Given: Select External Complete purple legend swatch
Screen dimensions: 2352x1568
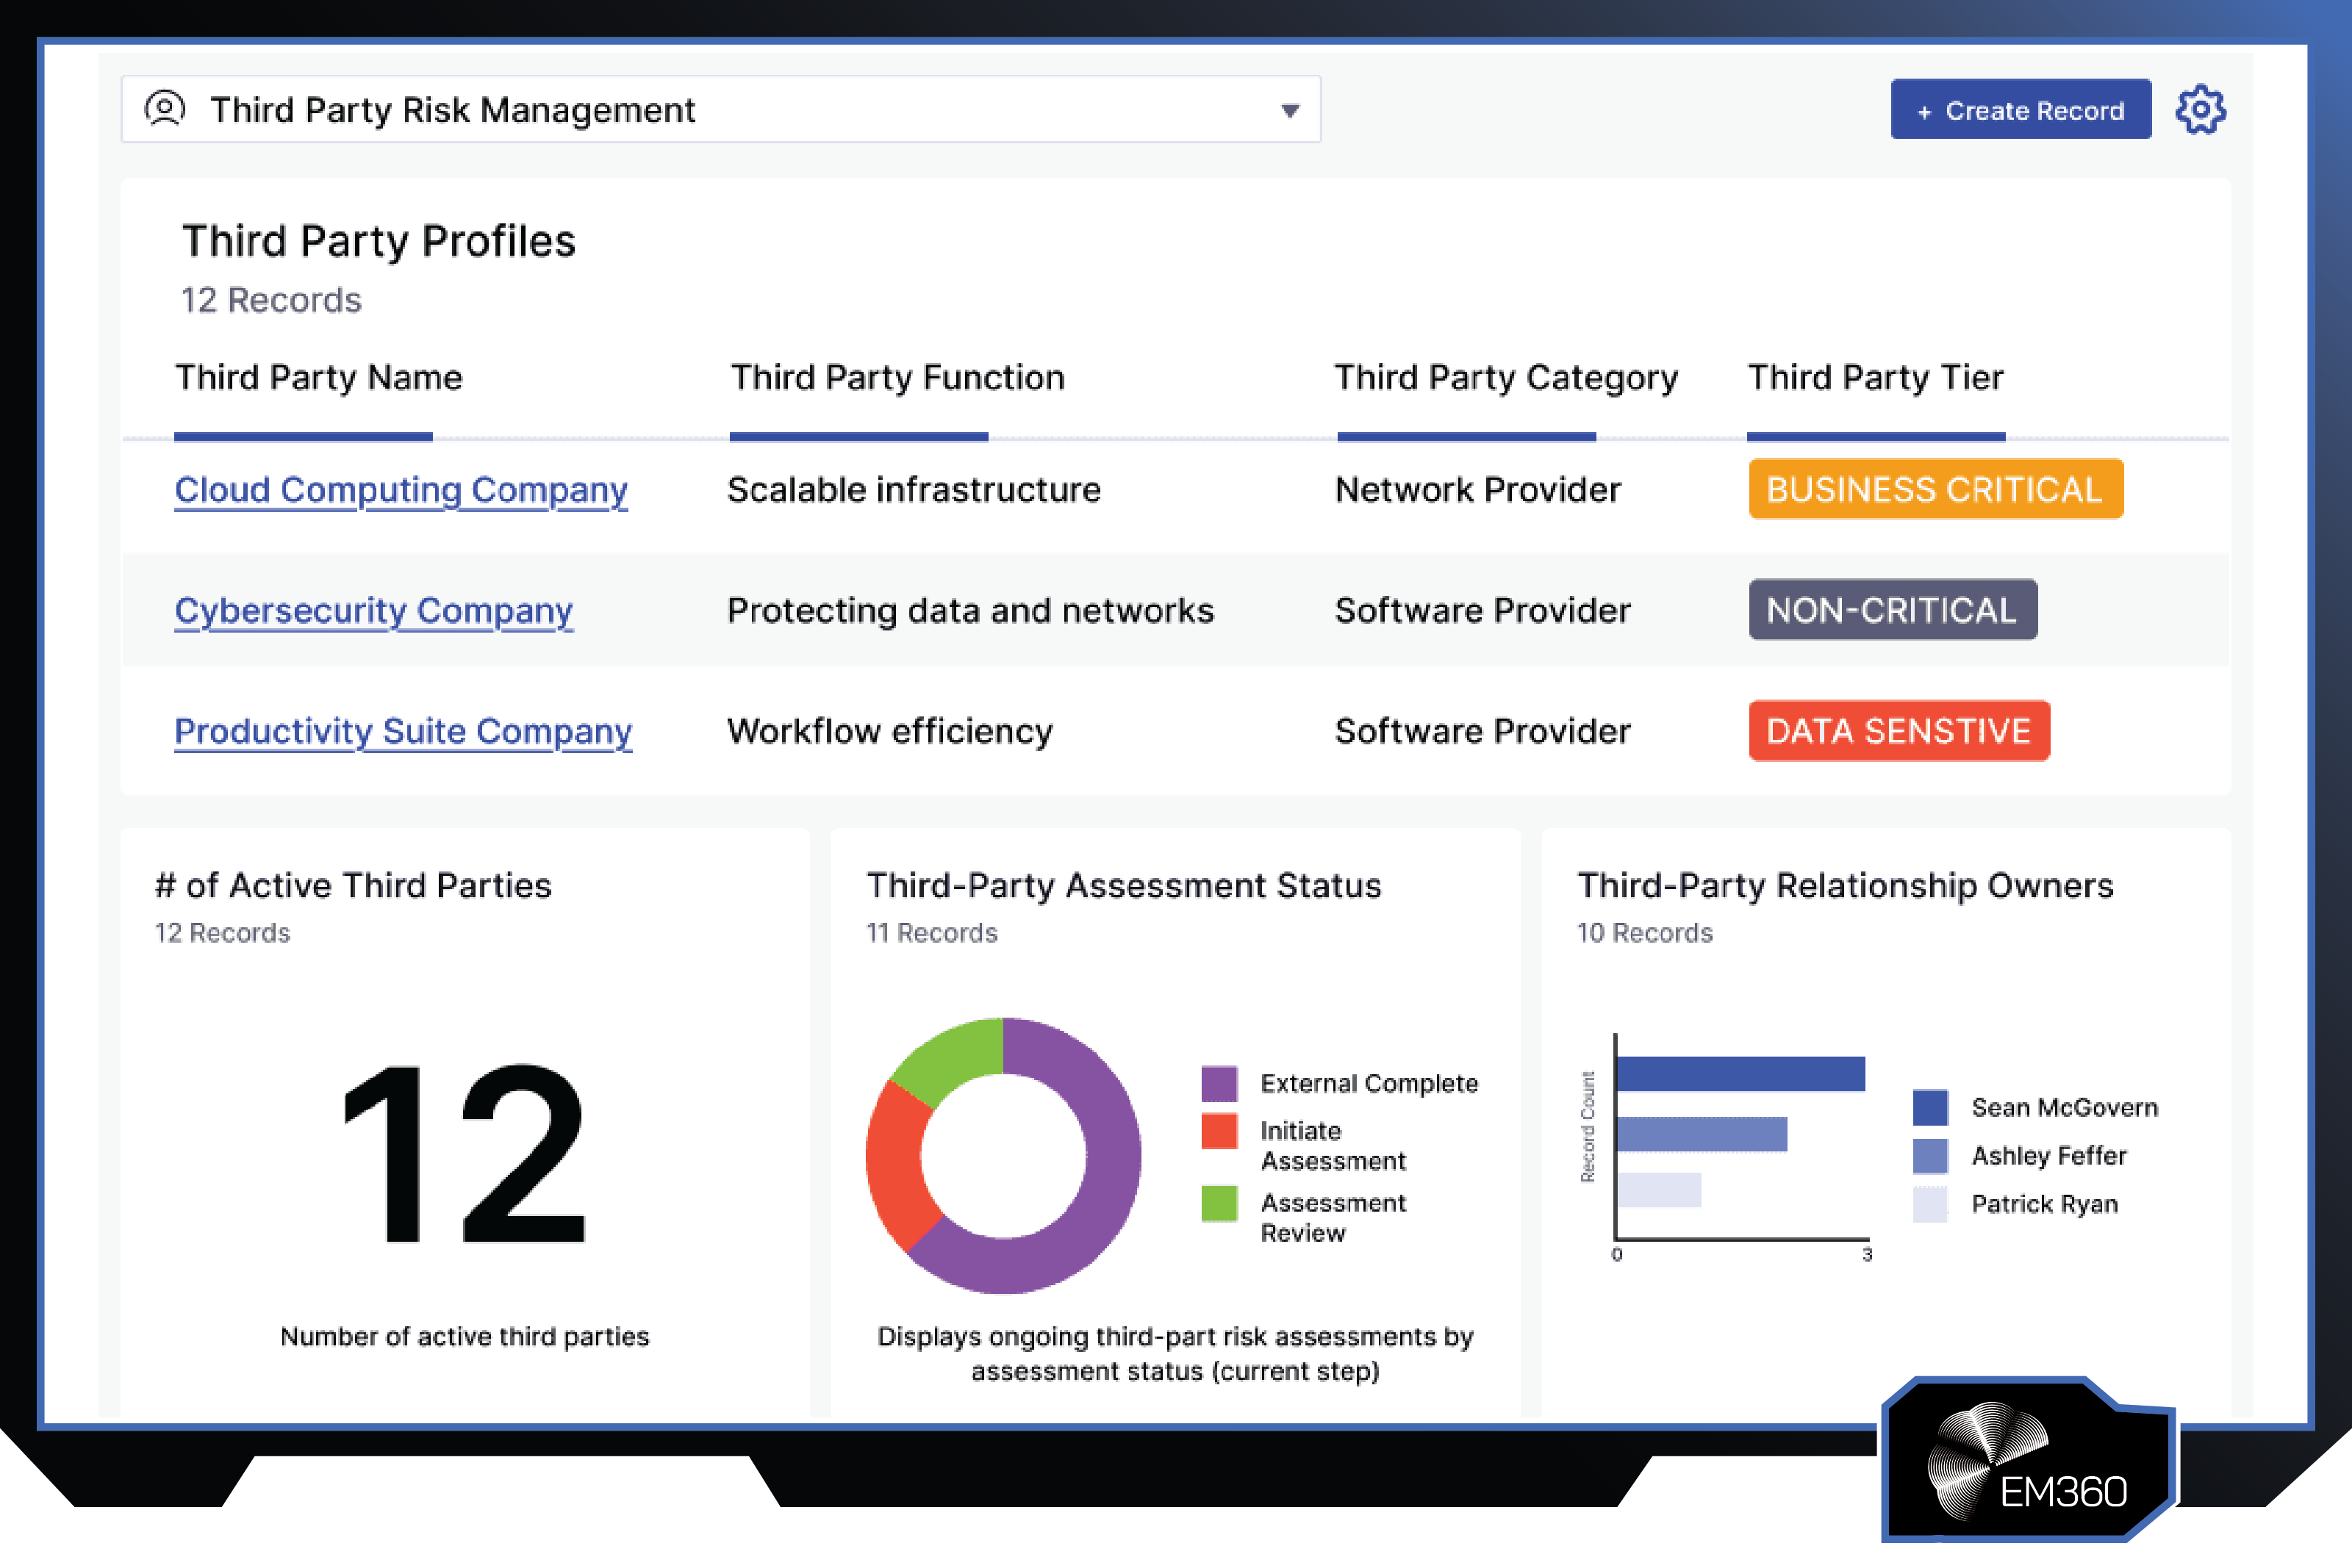Looking at the screenshot, I should point(1219,1083).
